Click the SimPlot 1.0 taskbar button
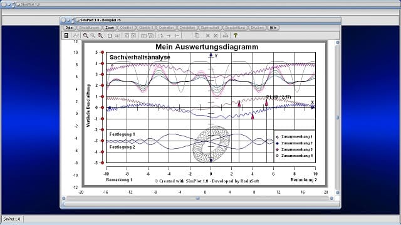 coord(12,219)
